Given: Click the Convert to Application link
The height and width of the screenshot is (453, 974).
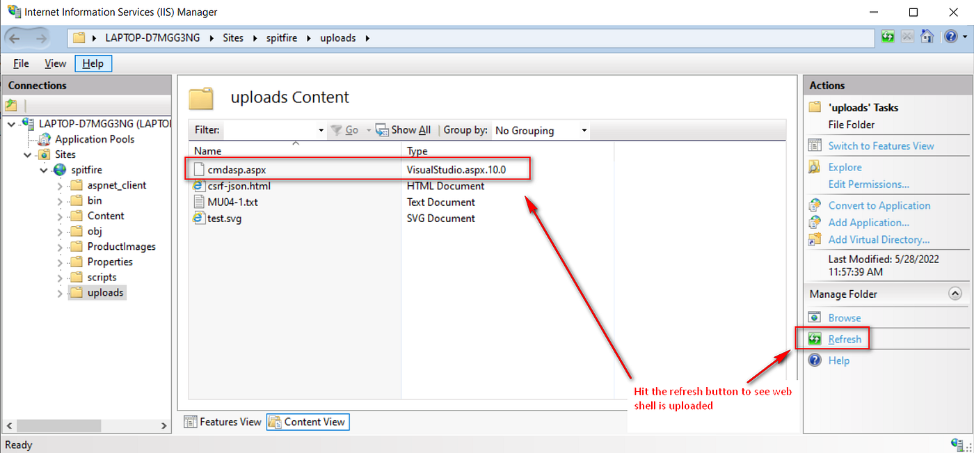Looking at the screenshot, I should tap(879, 205).
